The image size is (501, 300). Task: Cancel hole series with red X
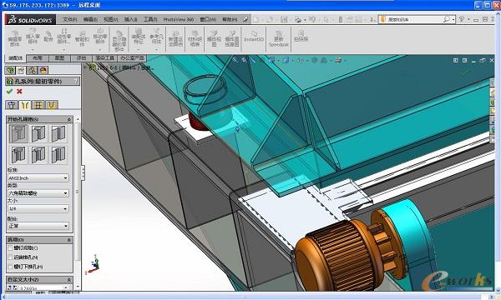(x=19, y=92)
